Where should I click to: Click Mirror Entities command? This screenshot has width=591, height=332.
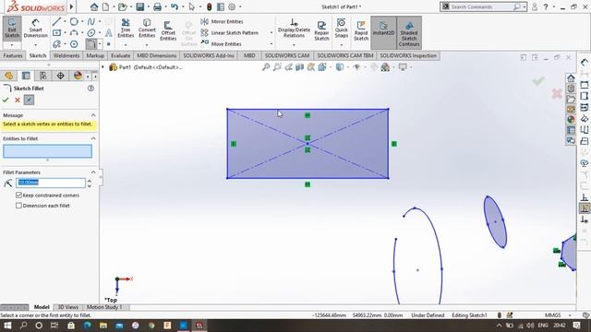click(x=222, y=21)
